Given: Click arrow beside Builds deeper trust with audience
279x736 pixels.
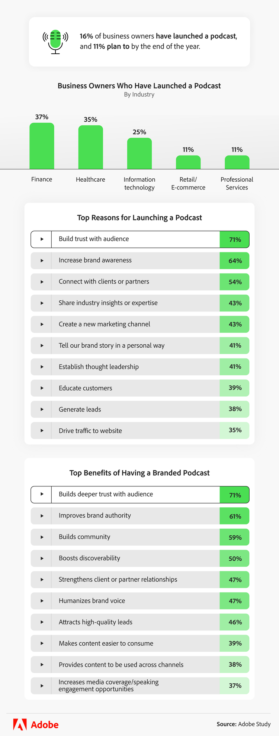Looking at the screenshot, I should click(42, 494).
